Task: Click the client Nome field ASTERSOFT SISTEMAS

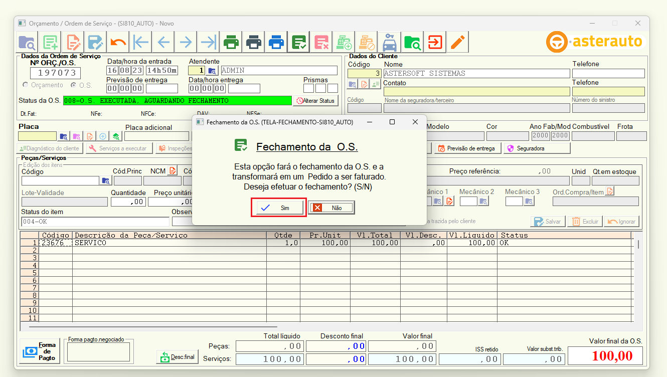Action: (476, 73)
